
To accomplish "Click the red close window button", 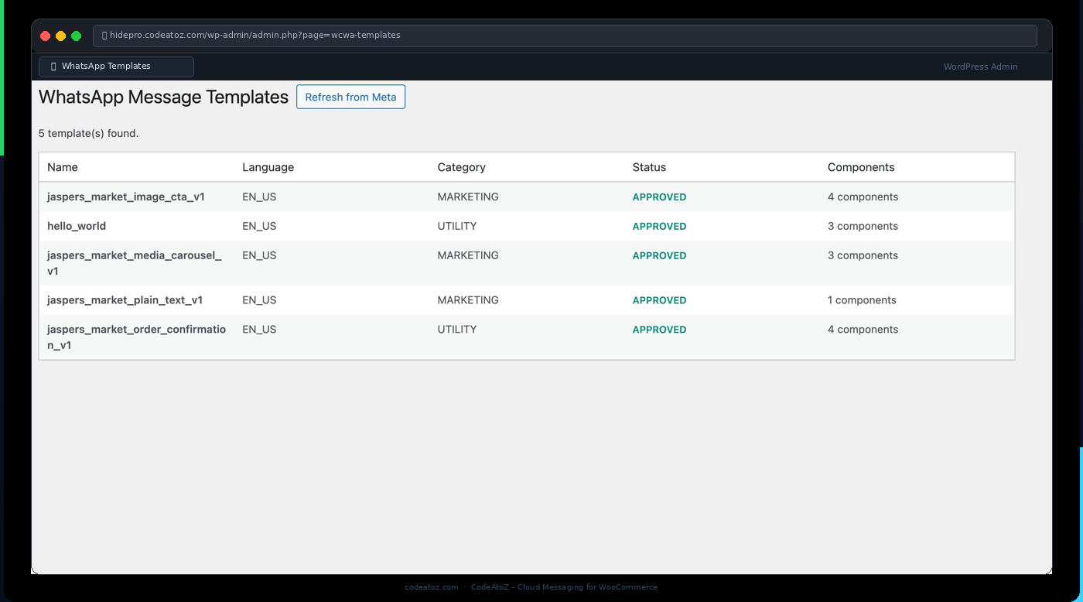I will coord(45,36).
